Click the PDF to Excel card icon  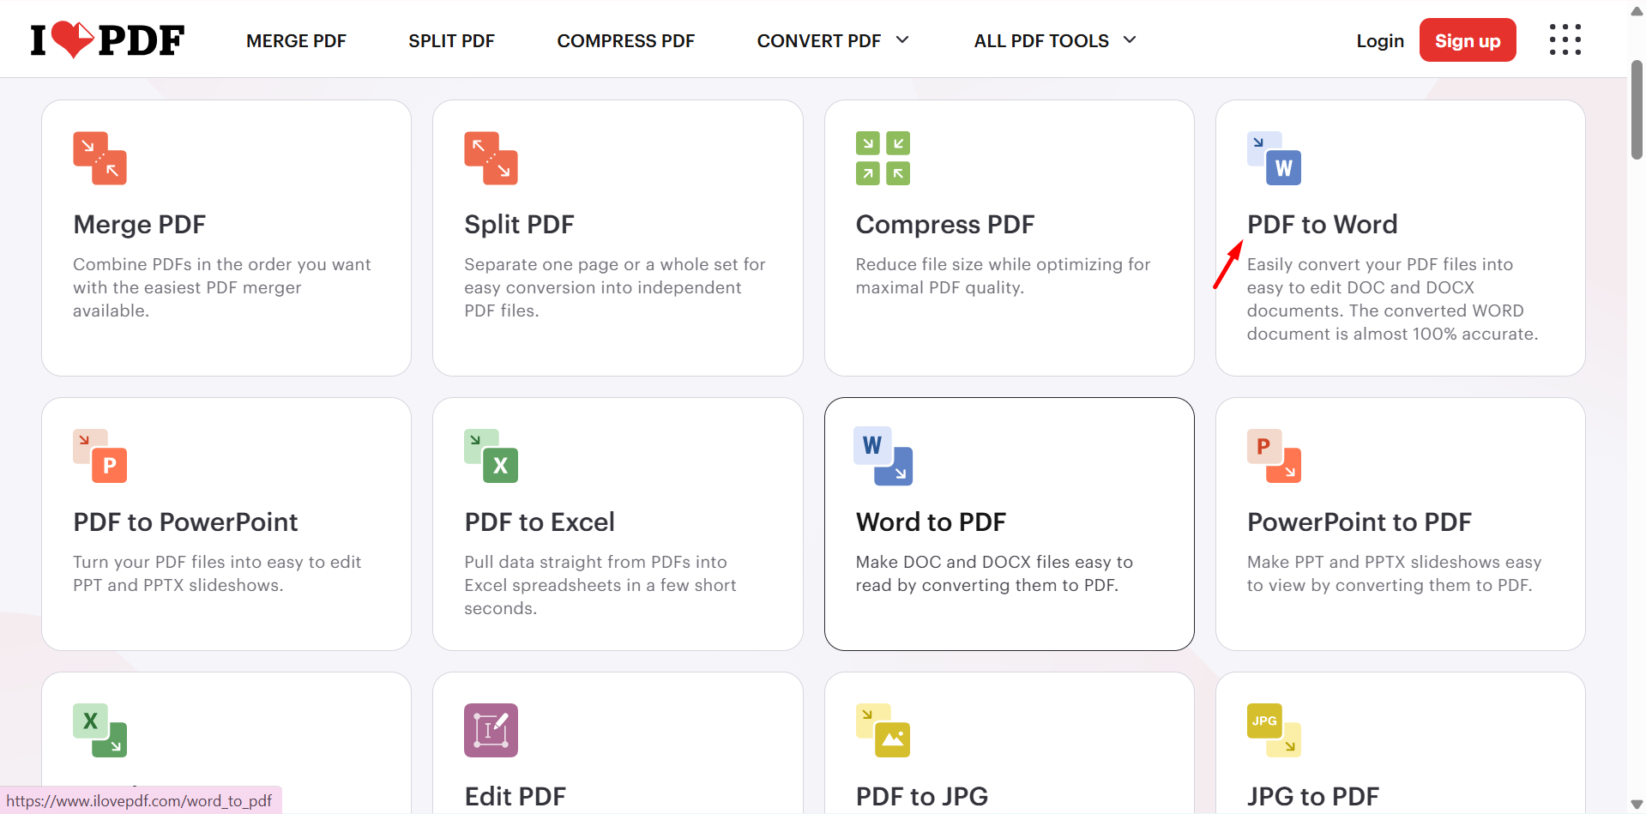click(x=491, y=455)
